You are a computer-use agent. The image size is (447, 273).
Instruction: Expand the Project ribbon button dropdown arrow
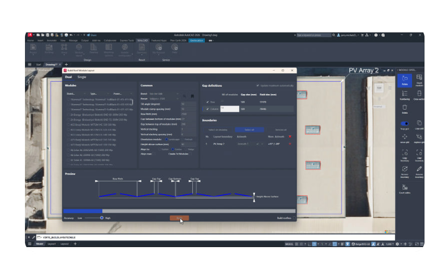point(33,55)
